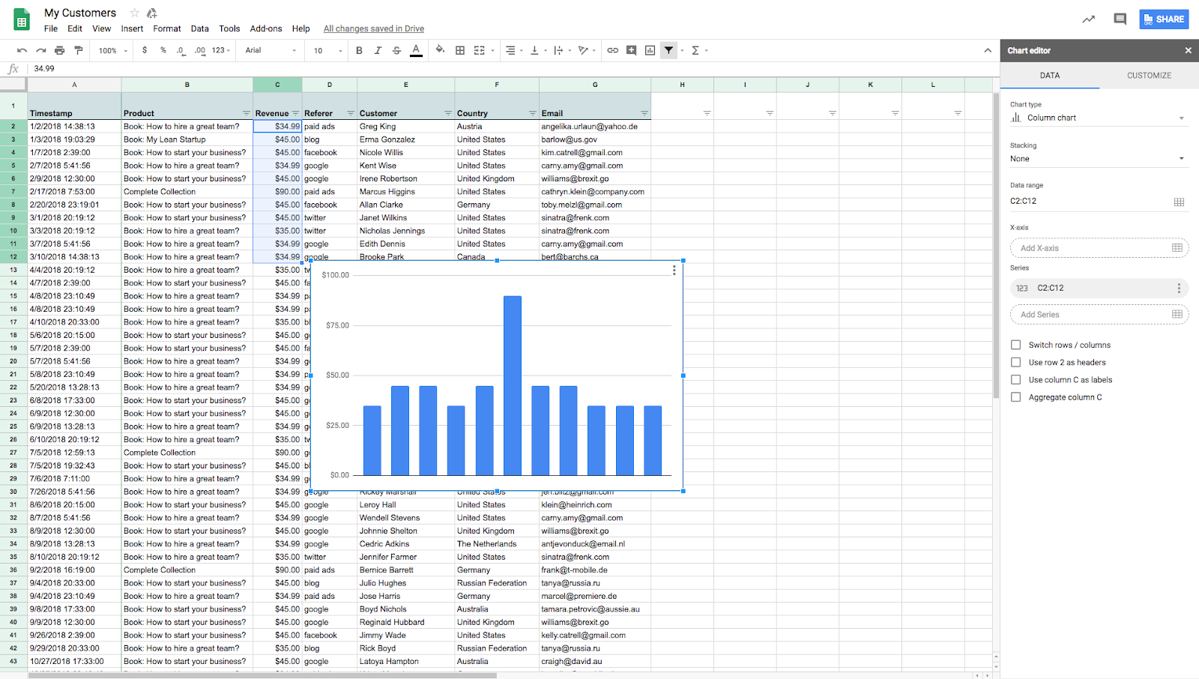Click the blue SHARE button

[1164, 19]
